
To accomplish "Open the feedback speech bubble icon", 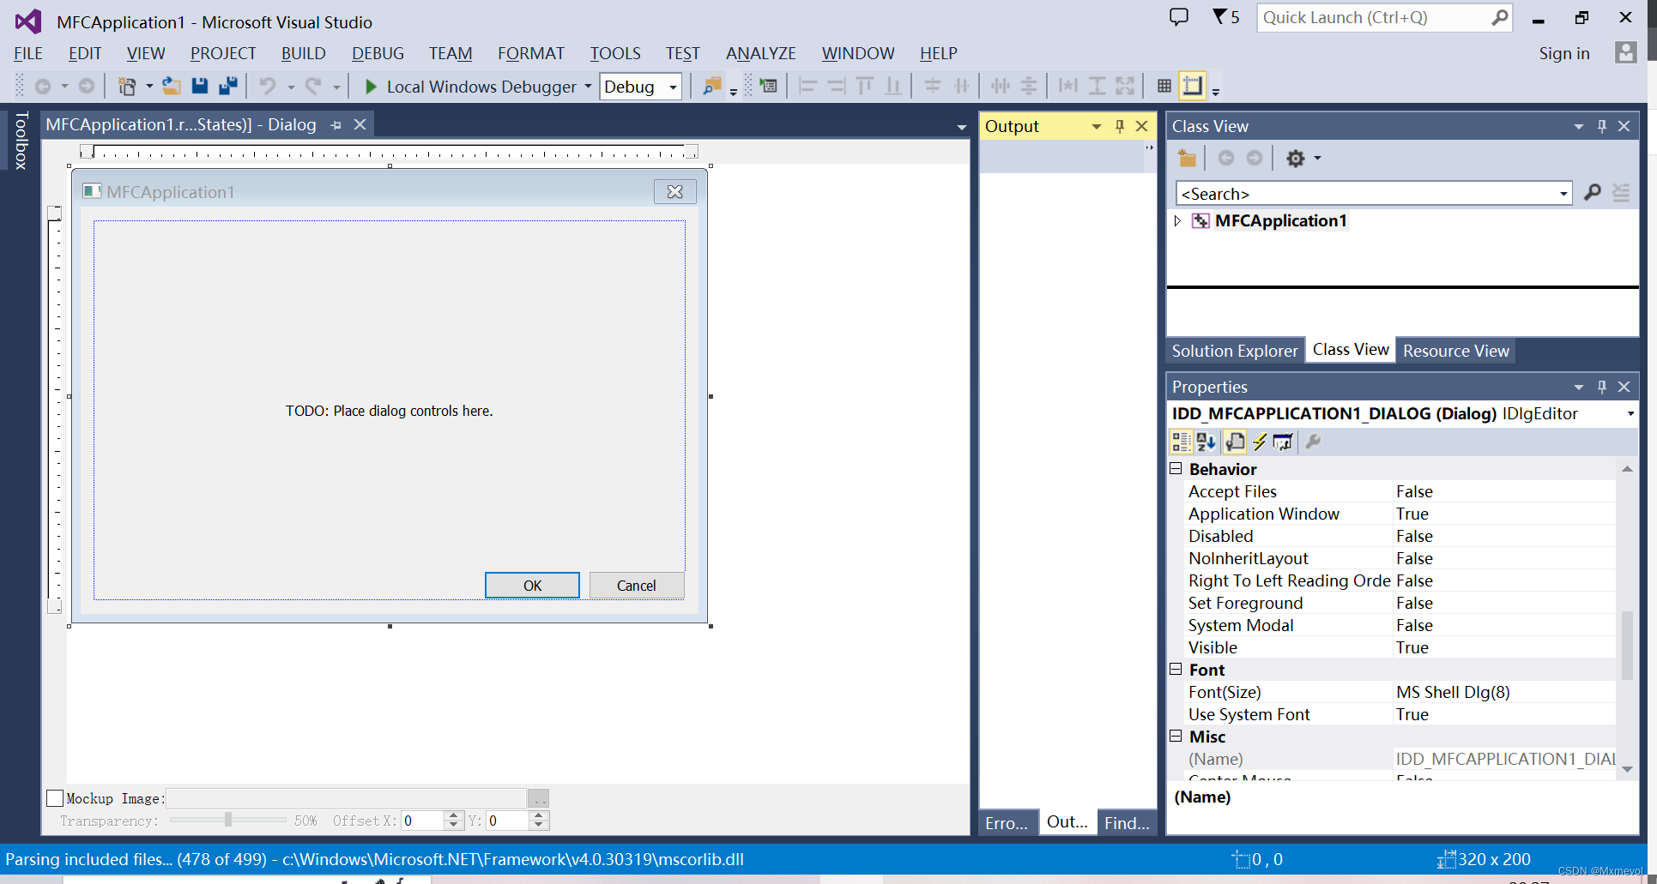I will [1179, 17].
